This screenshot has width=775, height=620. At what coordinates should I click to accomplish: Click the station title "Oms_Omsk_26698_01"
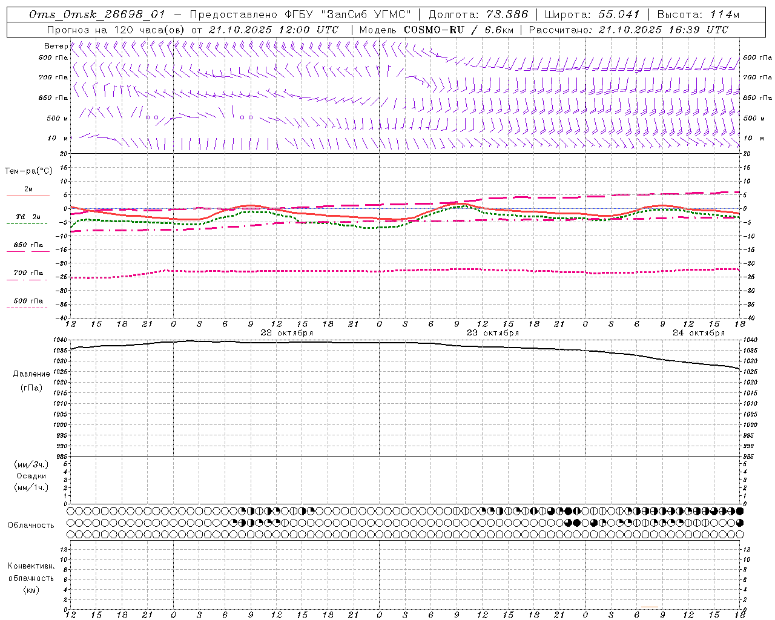[97, 15]
